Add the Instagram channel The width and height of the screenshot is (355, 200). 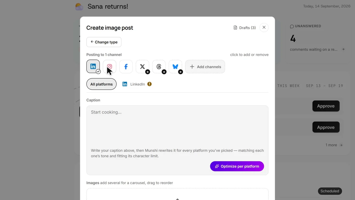pyautogui.click(x=110, y=67)
